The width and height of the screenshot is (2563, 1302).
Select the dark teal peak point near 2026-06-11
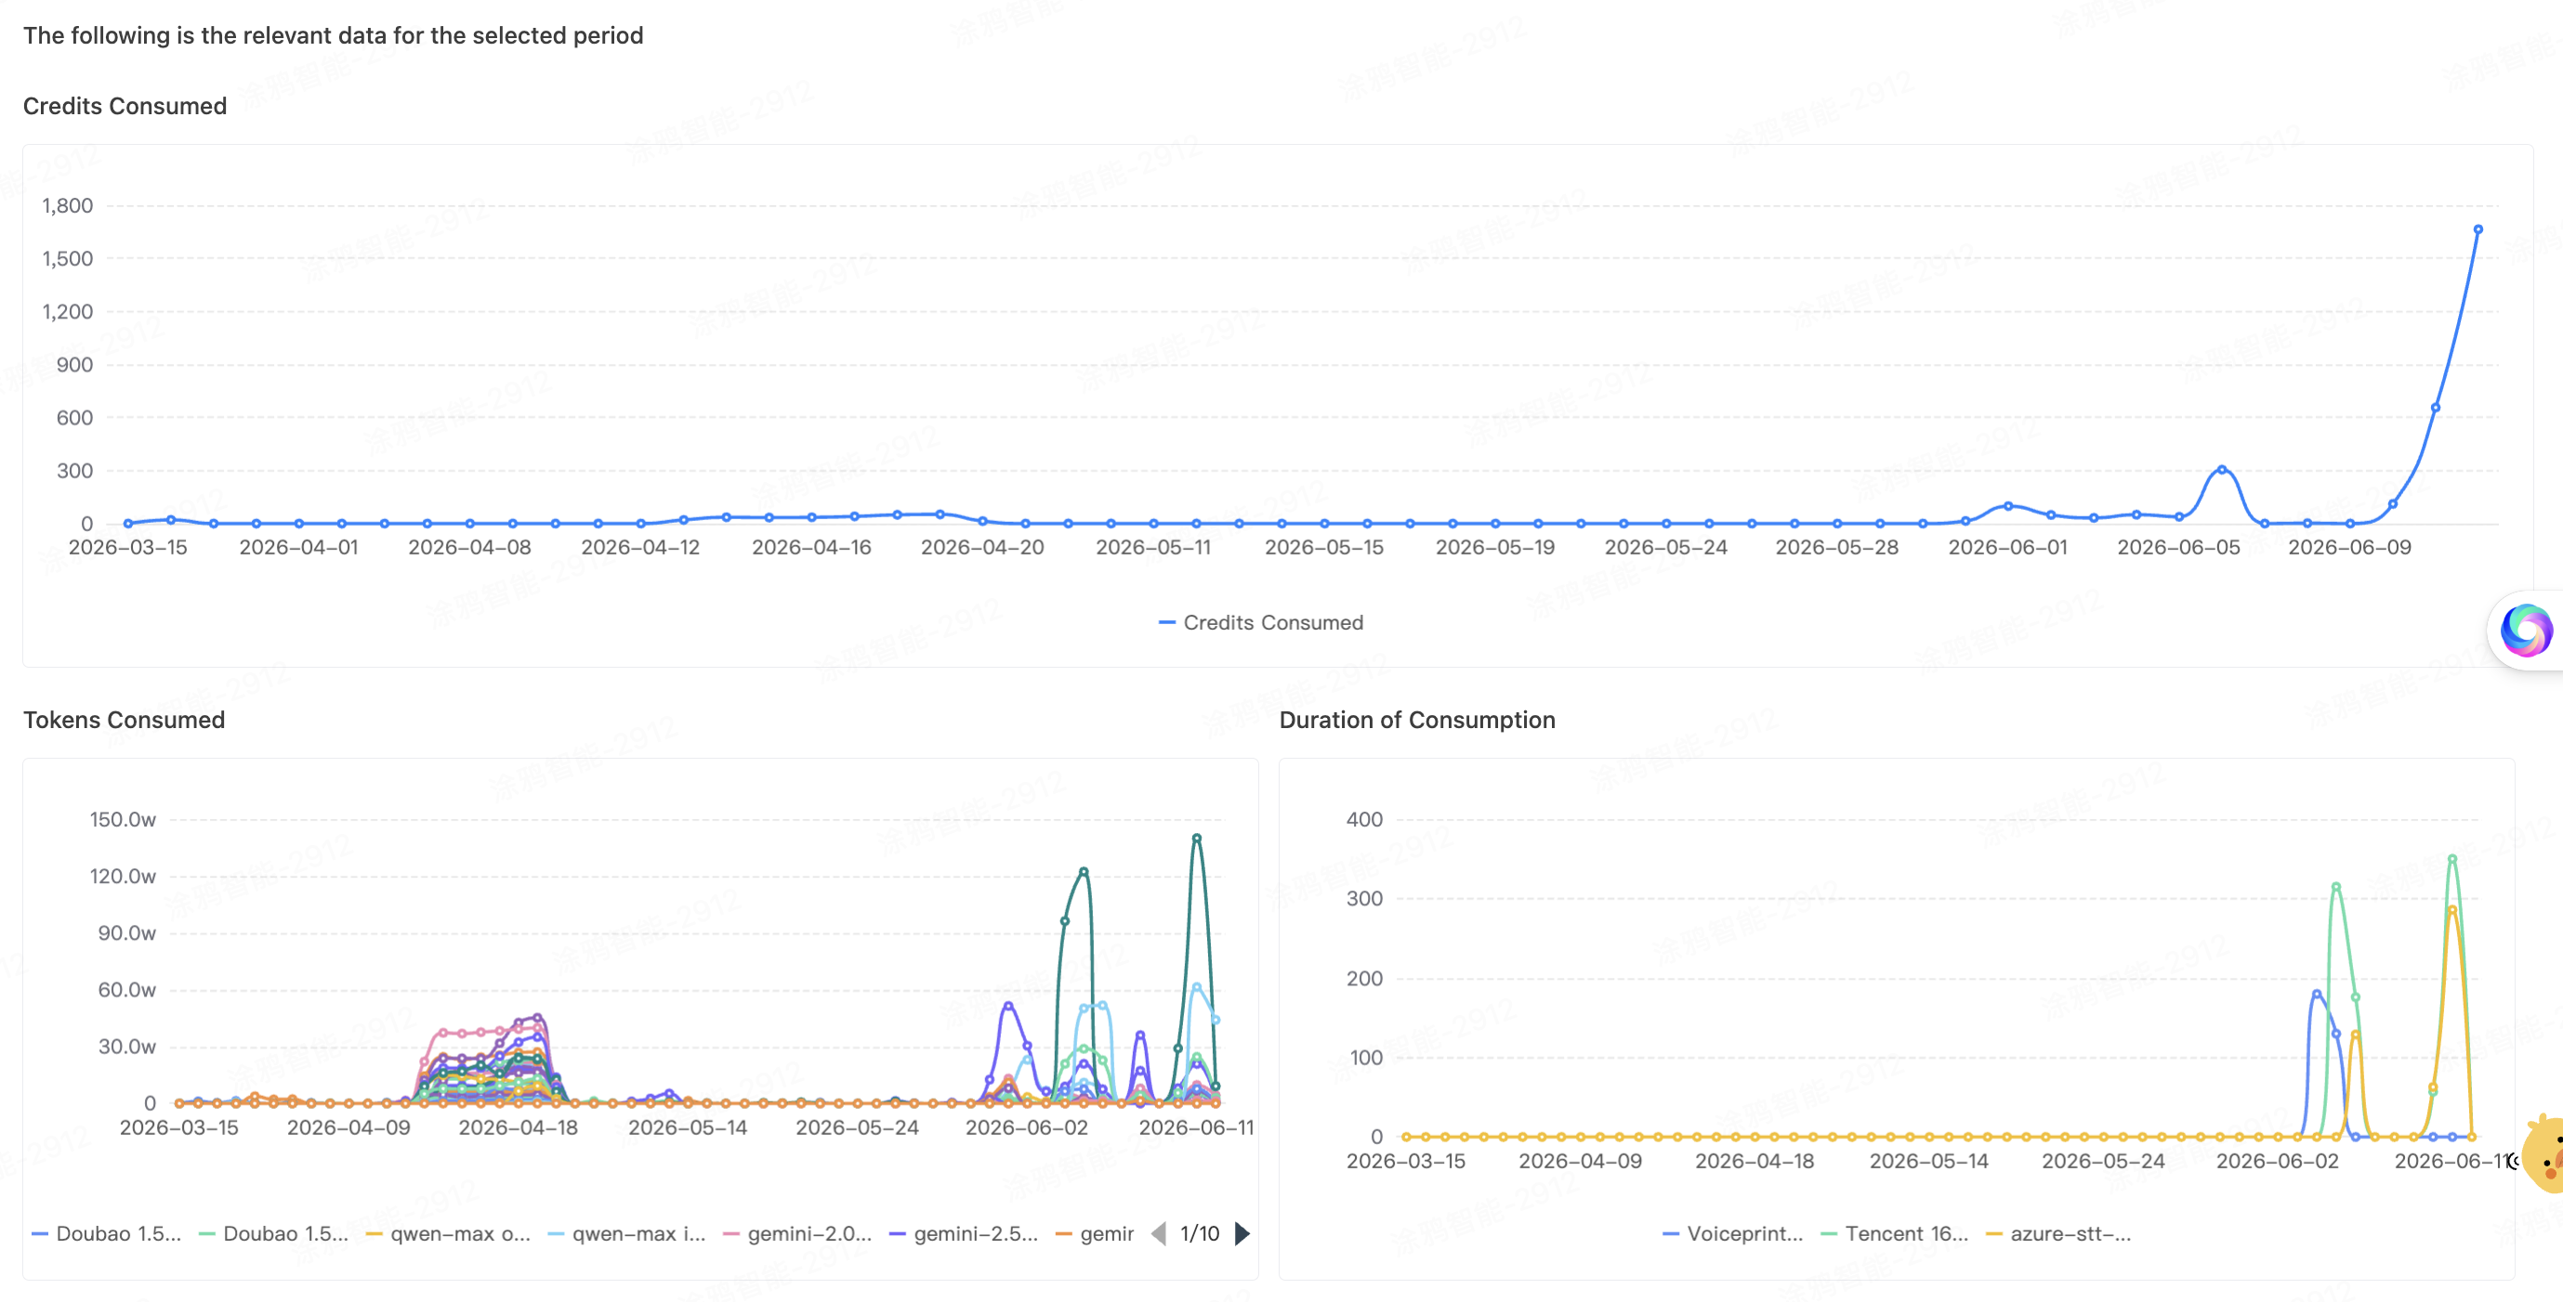coord(1197,838)
